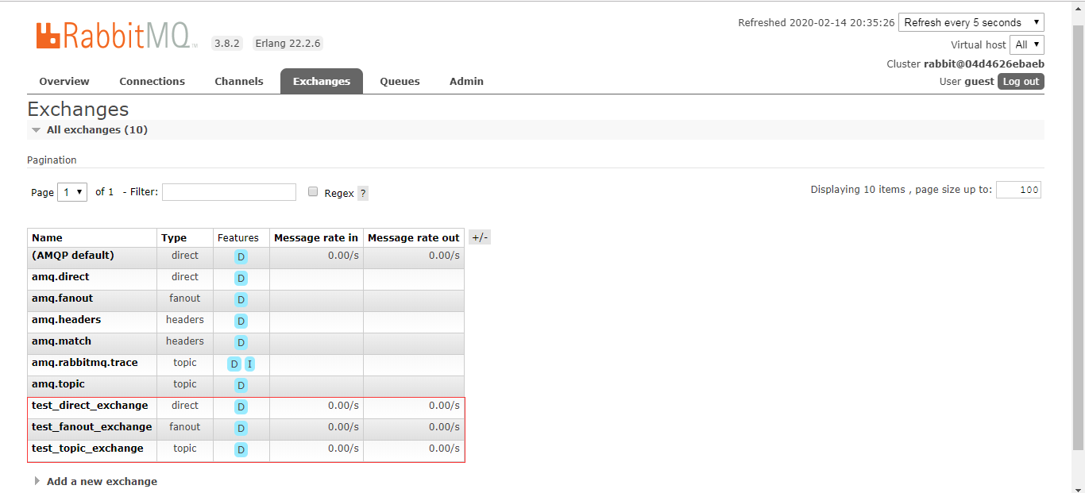
Task: Switch to the Channels tab
Action: point(239,81)
